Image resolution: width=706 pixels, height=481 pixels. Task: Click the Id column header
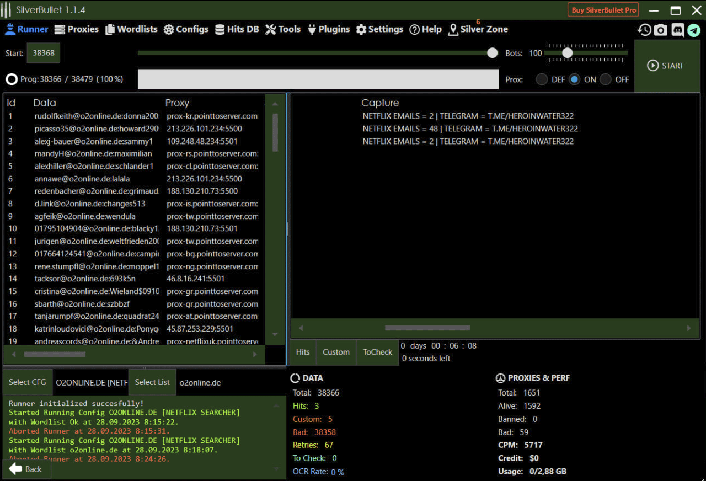(11, 103)
